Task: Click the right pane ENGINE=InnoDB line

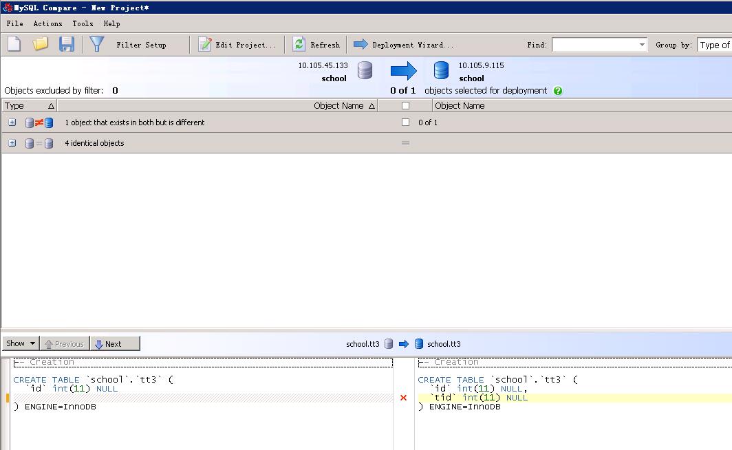Action: tap(460, 407)
